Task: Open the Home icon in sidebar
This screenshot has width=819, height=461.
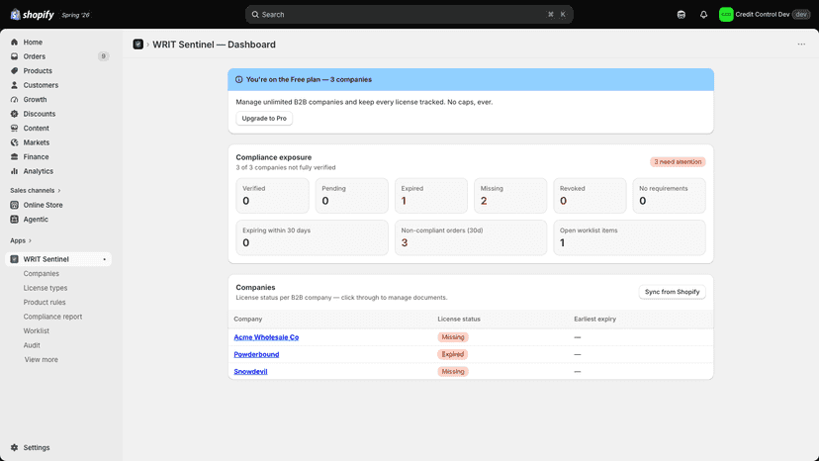Action: (14, 42)
